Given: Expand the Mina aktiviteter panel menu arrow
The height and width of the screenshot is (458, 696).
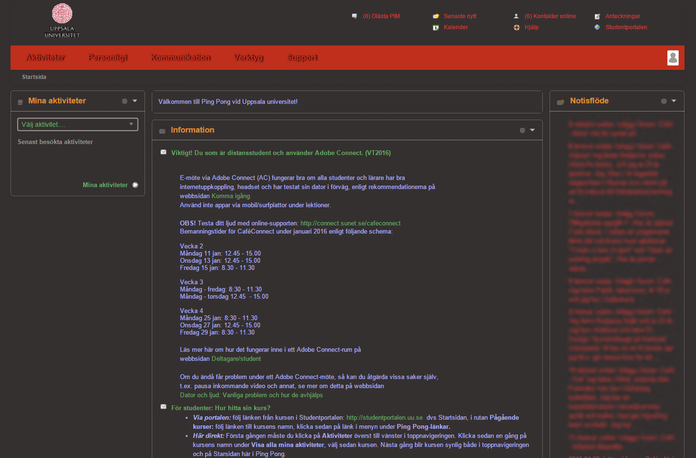Looking at the screenshot, I should pyautogui.click(x=135, y=101).
